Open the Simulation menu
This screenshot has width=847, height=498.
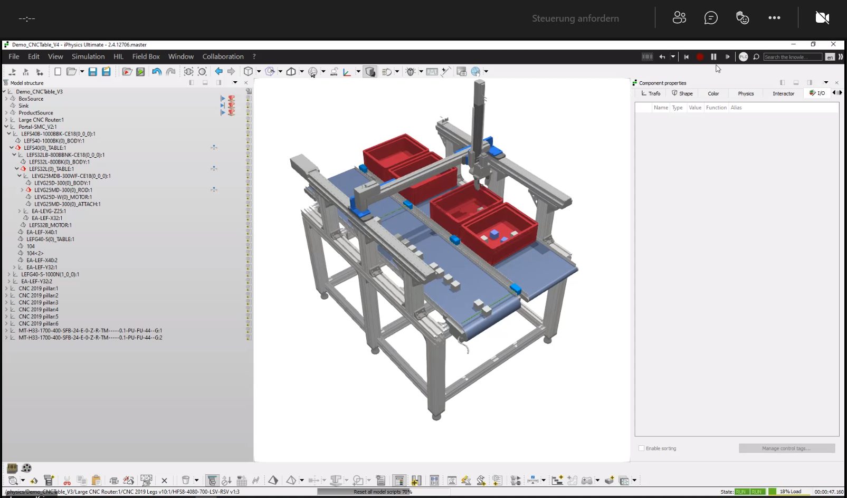pos(88,56)
